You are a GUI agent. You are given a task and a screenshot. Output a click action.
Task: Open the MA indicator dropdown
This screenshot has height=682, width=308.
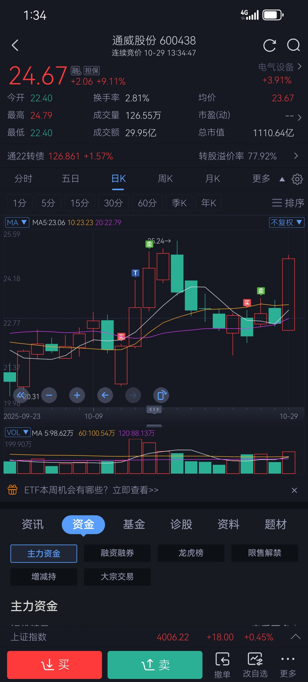[17, 222]
